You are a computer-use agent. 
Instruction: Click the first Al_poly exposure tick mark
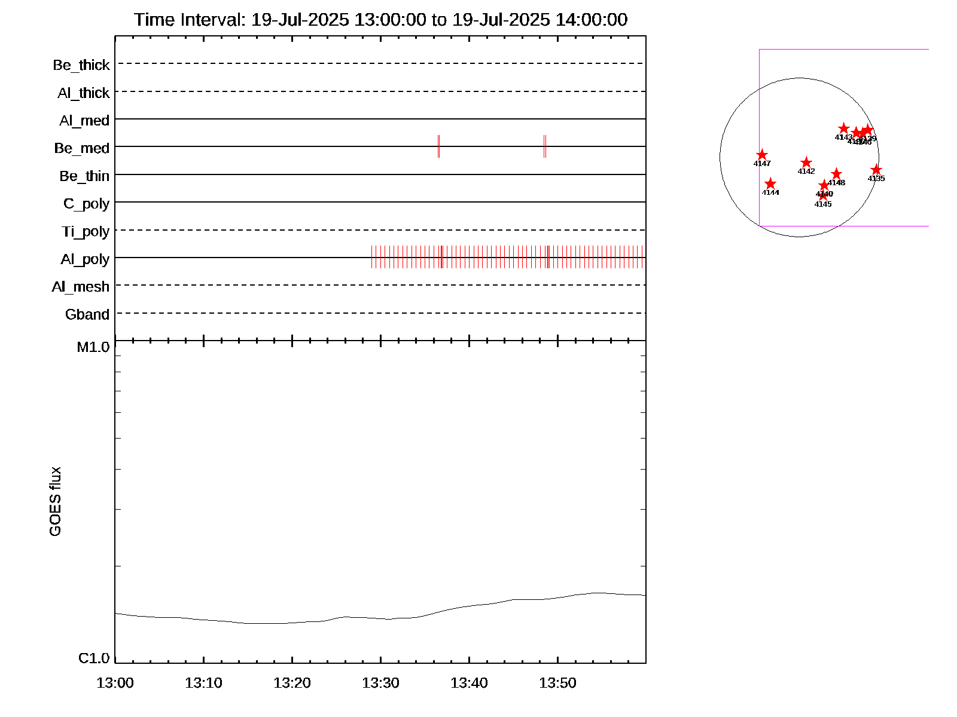(x=372, y=257)
